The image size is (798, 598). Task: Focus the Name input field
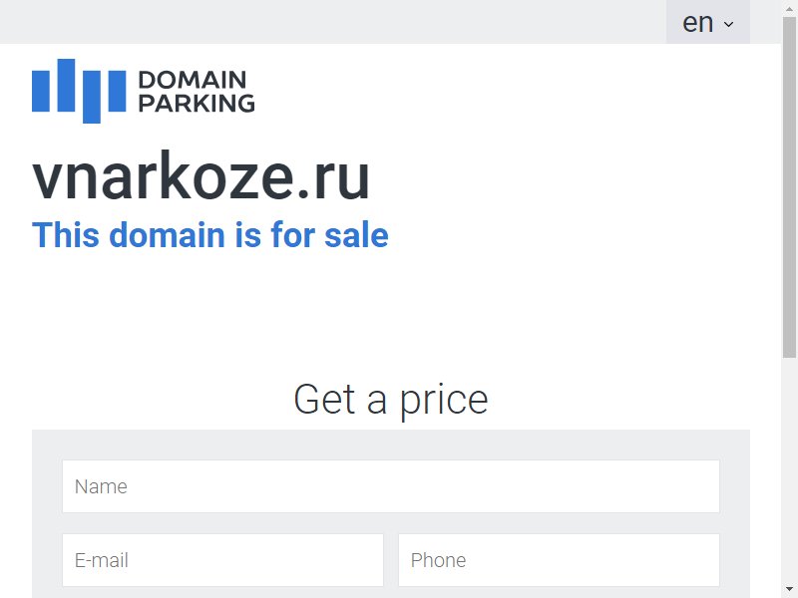pos(391,486)
